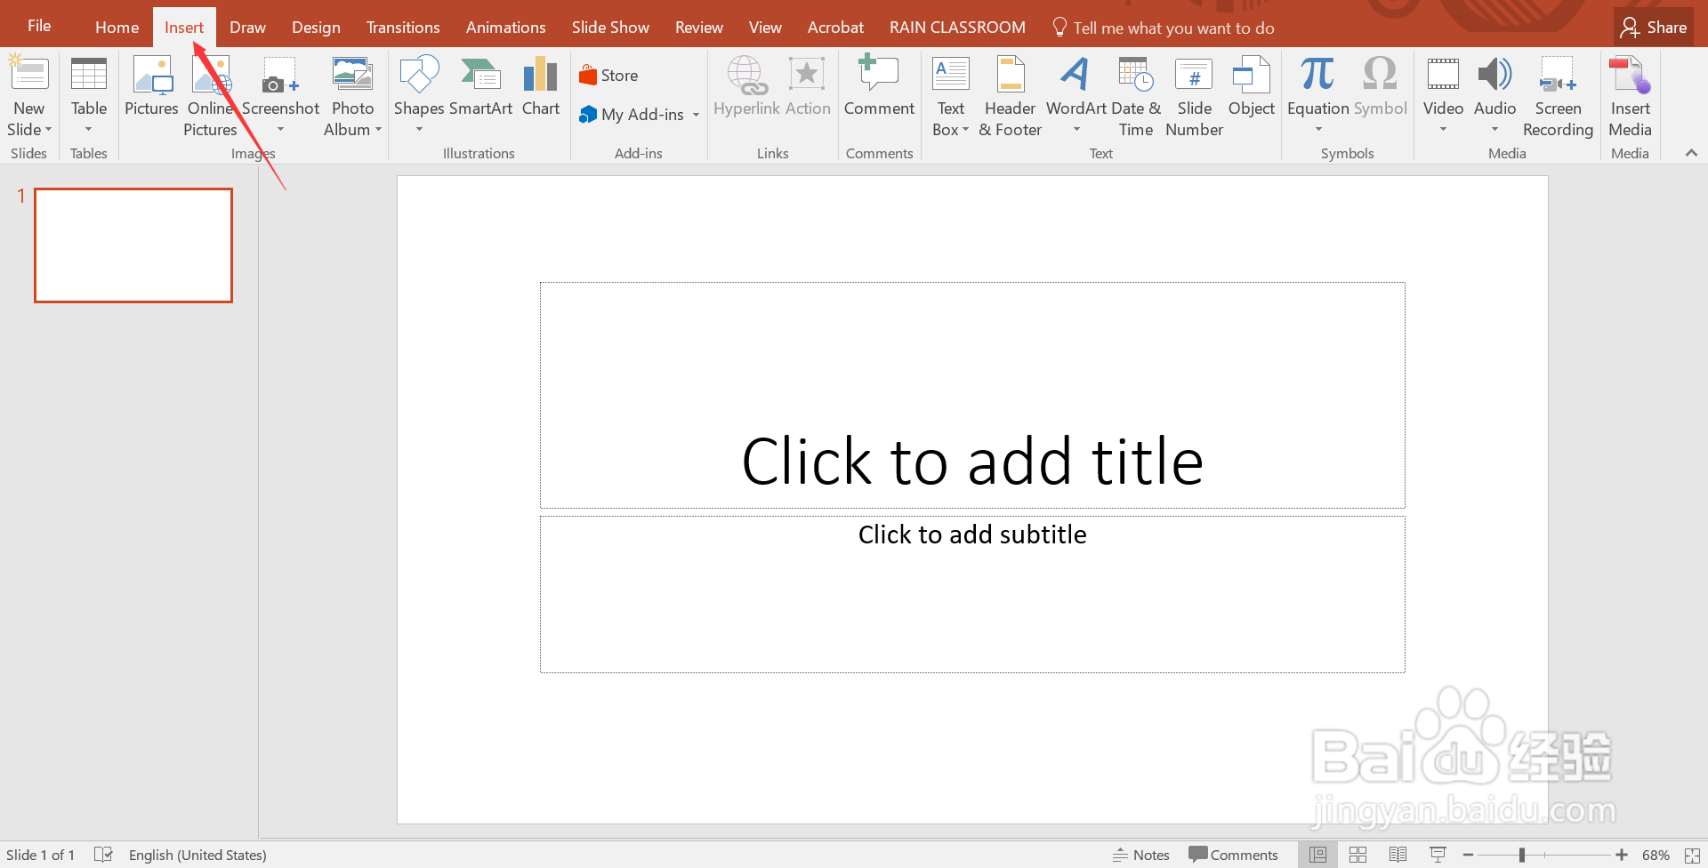Viewport: 1708px width, 868px height.
Task: Open the File menu
Action: (x=39, y=26)
